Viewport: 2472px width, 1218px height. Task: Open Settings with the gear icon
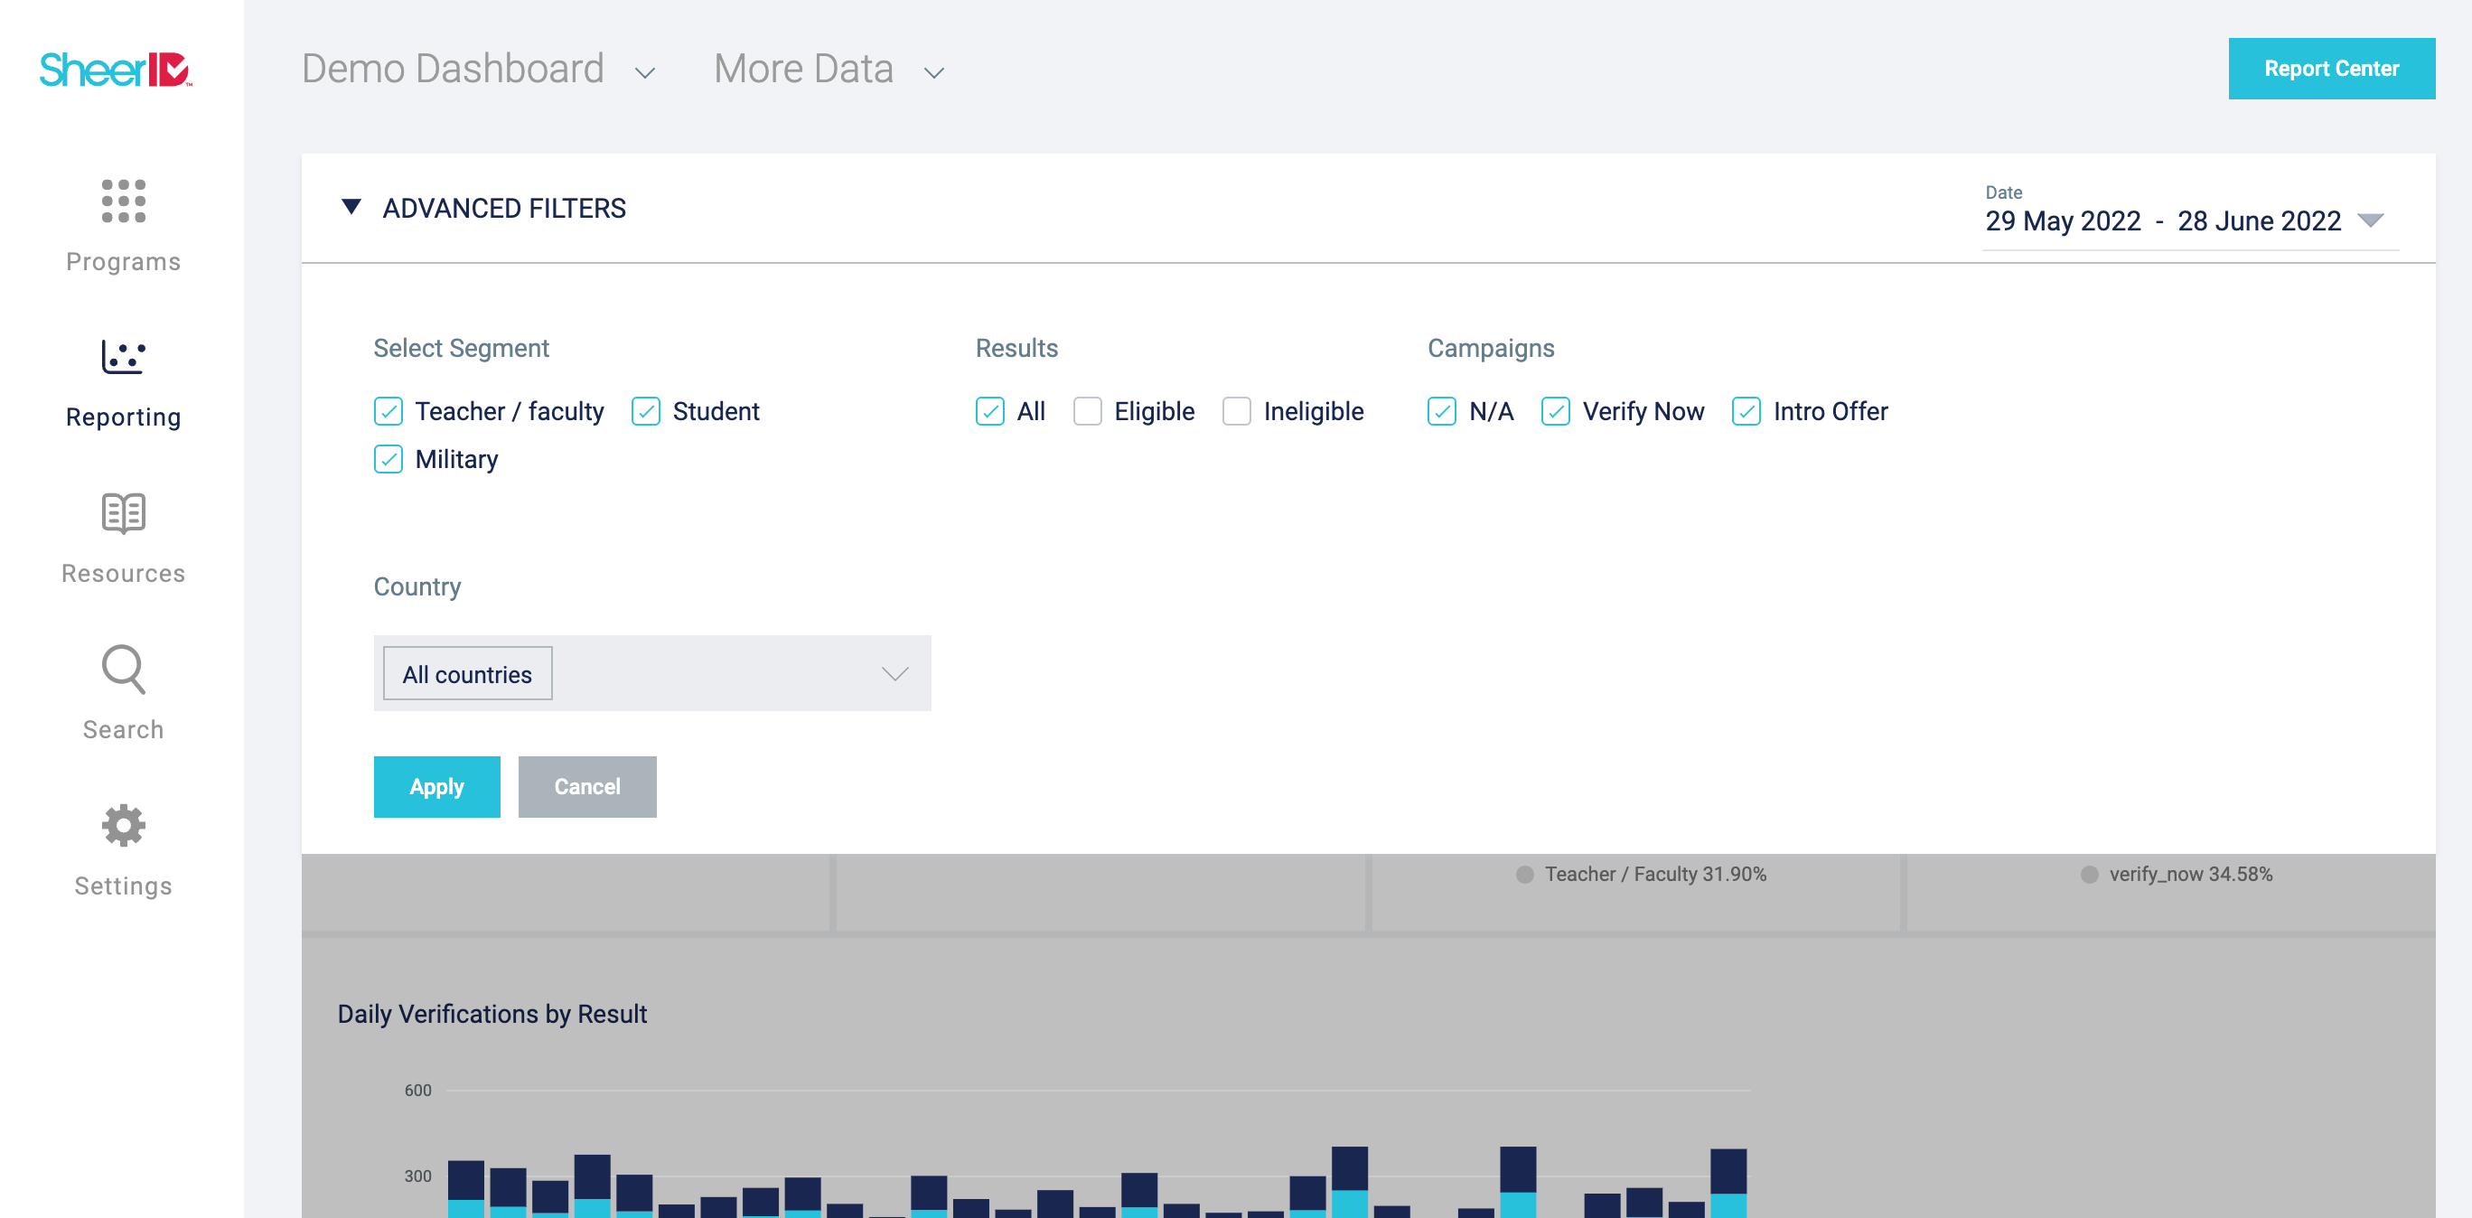123,826
